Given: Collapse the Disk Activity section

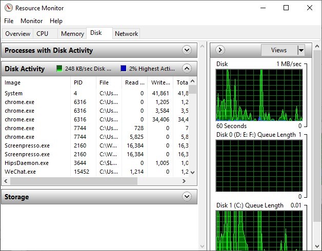Looking at the screenshot, I should [187, 69].
